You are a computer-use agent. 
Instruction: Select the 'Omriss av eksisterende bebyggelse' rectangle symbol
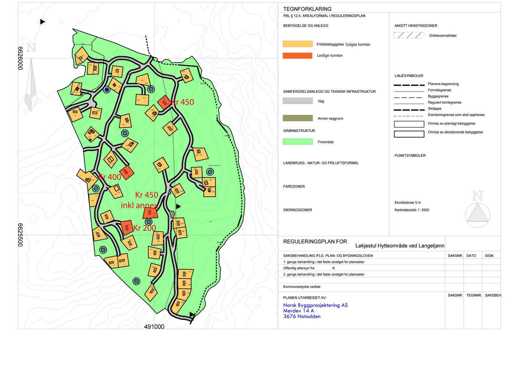coord(409,134)
